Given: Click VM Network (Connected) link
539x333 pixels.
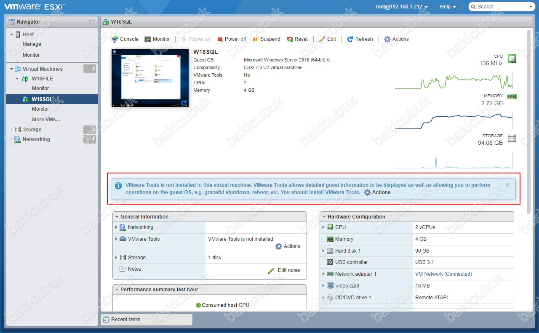Looking at the screenshot, I should point(443,274).
